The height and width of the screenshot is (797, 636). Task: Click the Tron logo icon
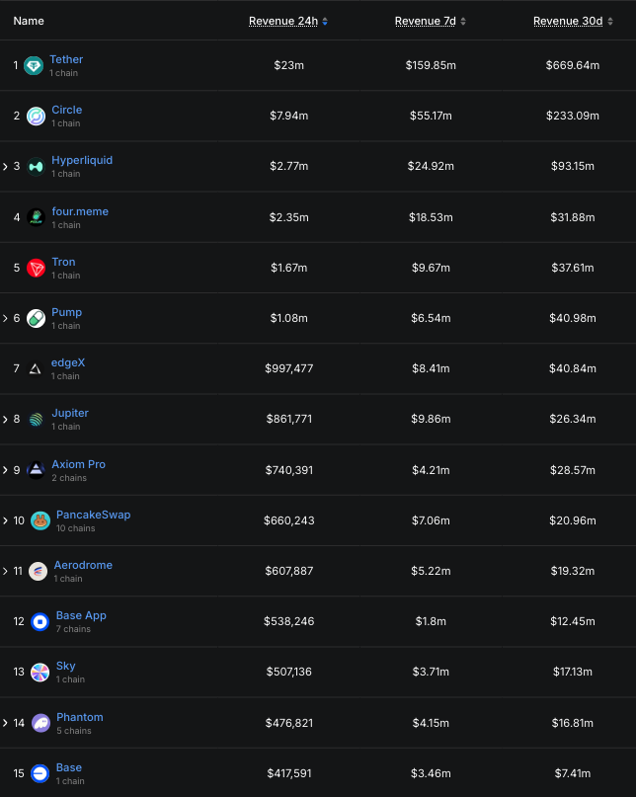click(x=36, y=268)
